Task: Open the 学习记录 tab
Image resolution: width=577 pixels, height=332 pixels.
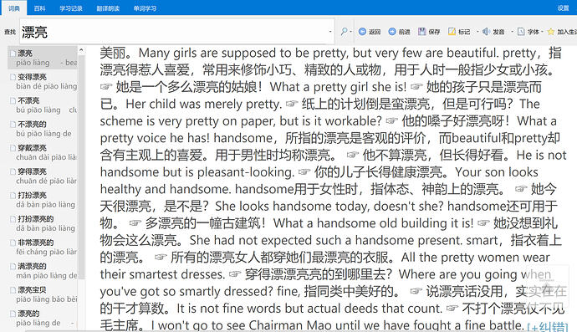Action: pyautogui.click(x=71, y=8)
